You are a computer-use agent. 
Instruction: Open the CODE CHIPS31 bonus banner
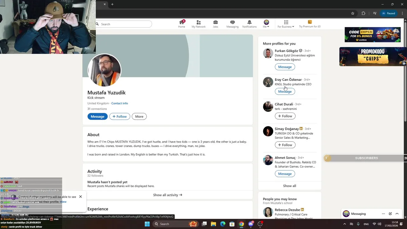coord(372,35)
